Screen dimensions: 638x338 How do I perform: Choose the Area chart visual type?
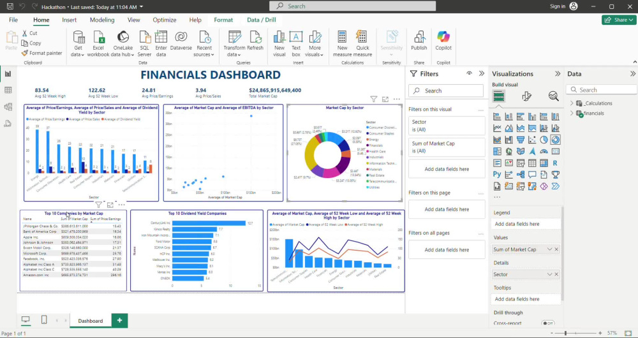(x=508, y=129)
